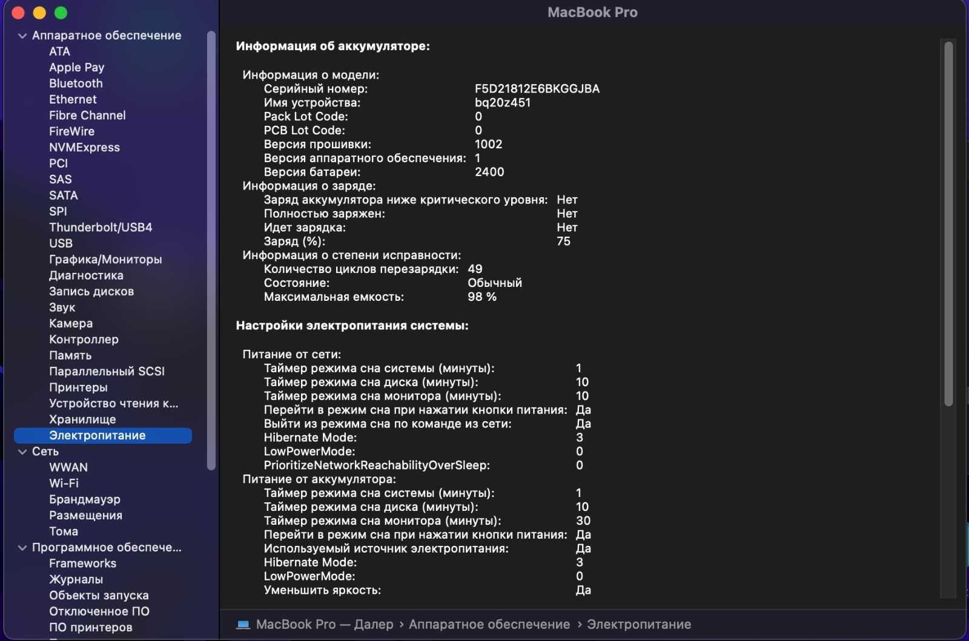Open FireWire section
Viewport: 969px width, 641px height.
[71, 131]
